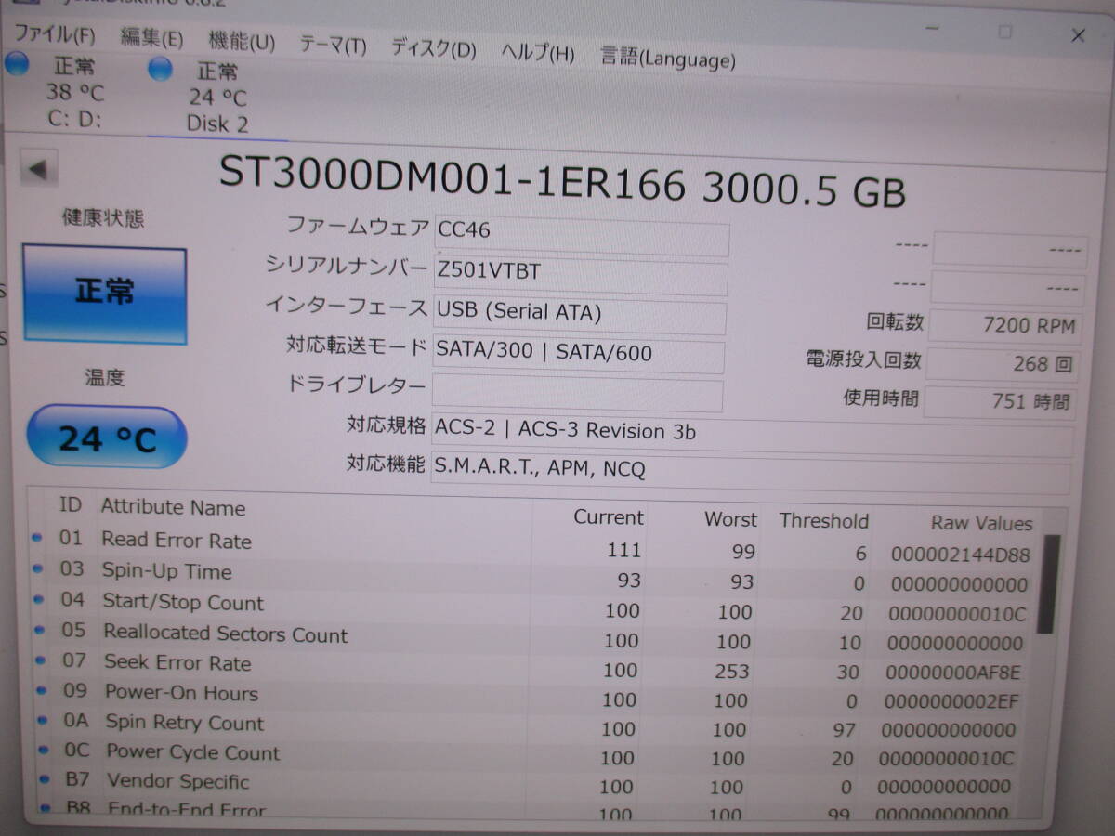Screen dimensions: 1115x836
Task: Open the 機能(U) menu
Action: pos(242,42)
